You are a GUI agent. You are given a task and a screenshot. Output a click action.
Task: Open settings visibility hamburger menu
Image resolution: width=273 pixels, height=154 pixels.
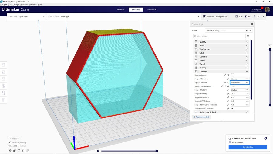(248, 36)
